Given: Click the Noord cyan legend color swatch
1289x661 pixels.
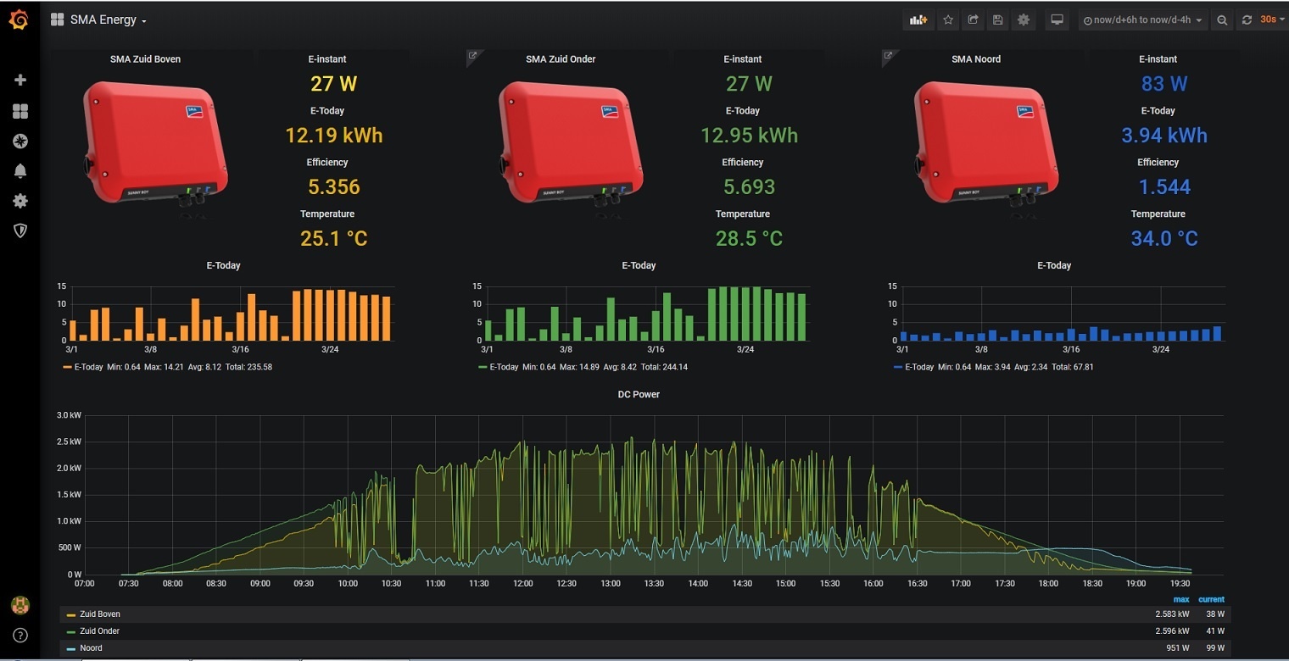Looking at the screenshot, I should tap(71, 648).
